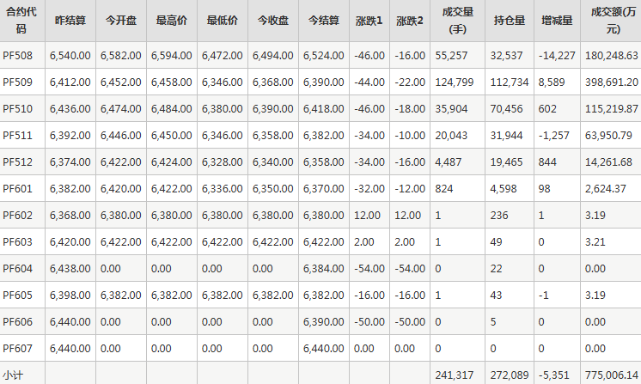Select PF601 turnover 2,624.37
Screen dimensions: 641x384
point(606,189)
